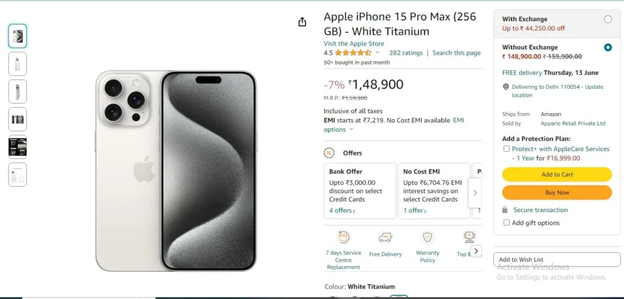Click the Buy Now button

[557, 192]
